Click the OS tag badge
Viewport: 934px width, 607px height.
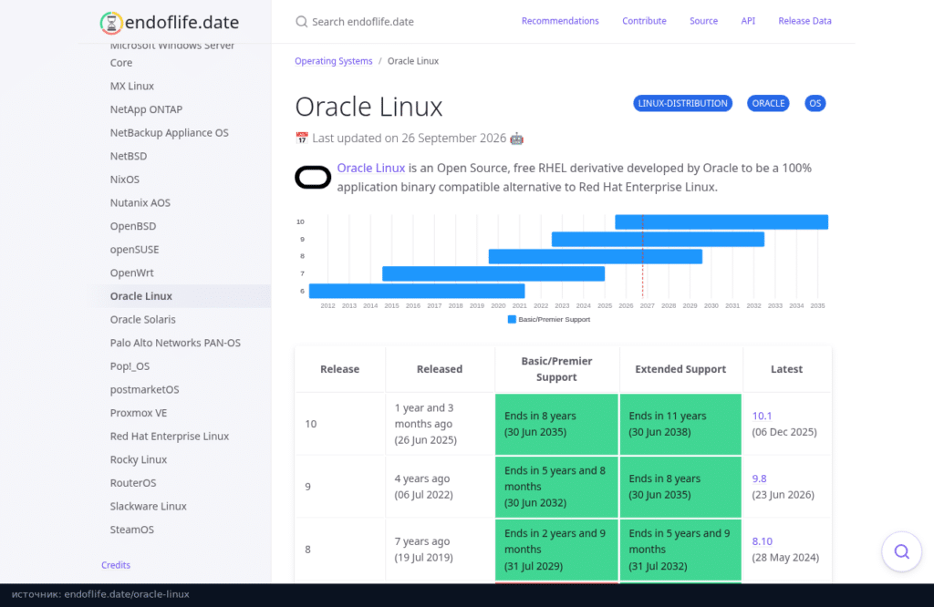(x=815, y=104)
